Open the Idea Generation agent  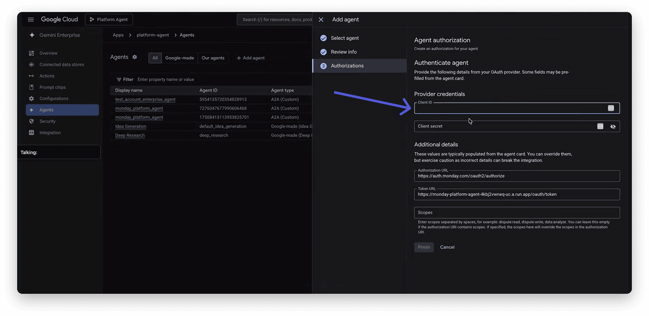[x=131, y=126]
